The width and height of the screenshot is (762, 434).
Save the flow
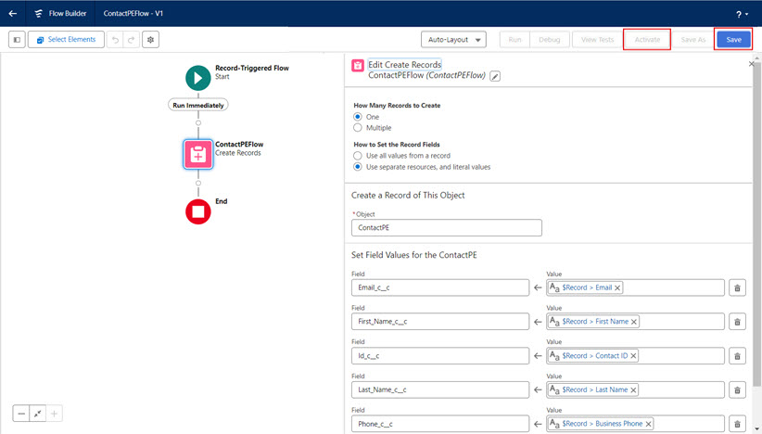(733, 40)
